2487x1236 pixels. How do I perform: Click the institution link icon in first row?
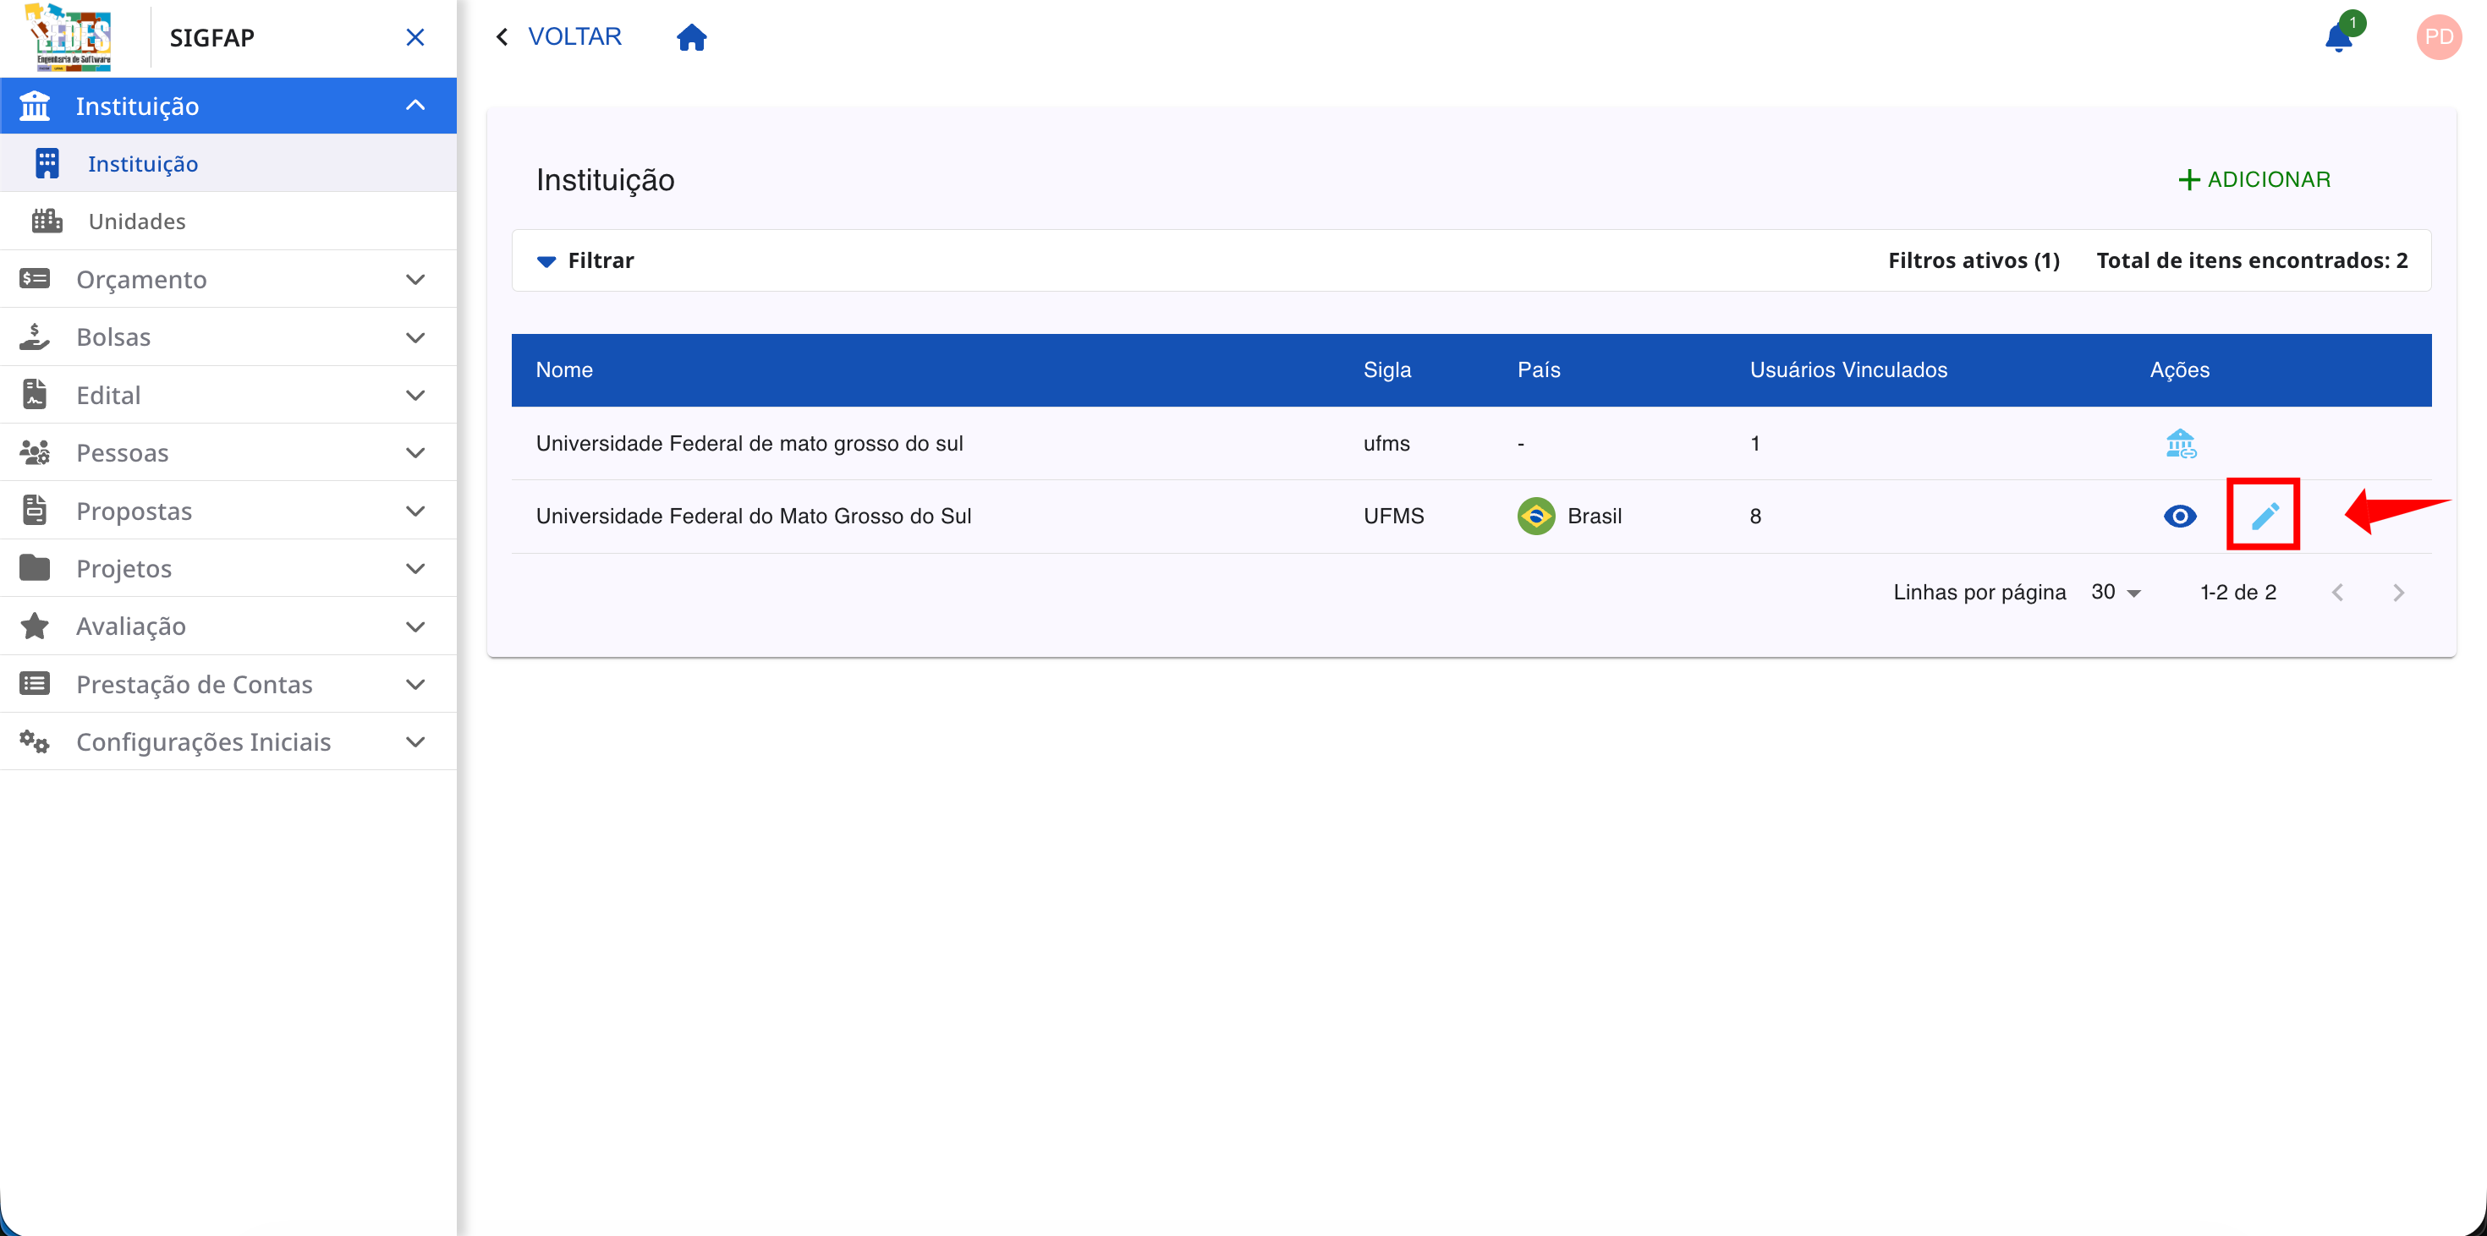(x=2180, y=444)
